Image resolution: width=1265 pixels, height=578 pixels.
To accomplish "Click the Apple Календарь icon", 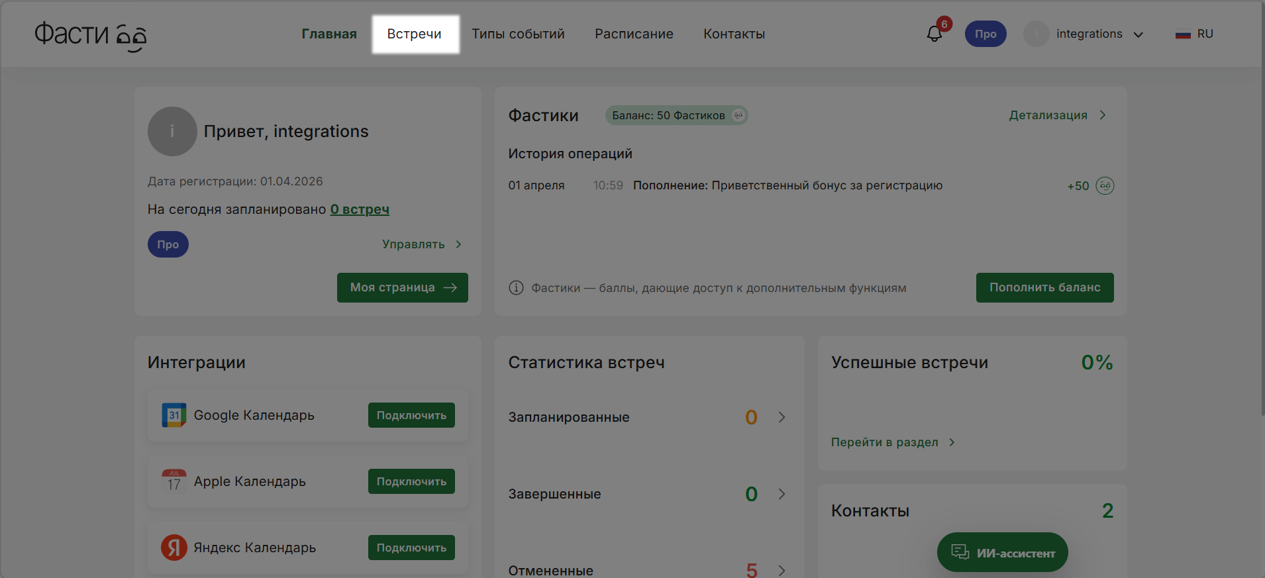I will (x=174, y=481).
